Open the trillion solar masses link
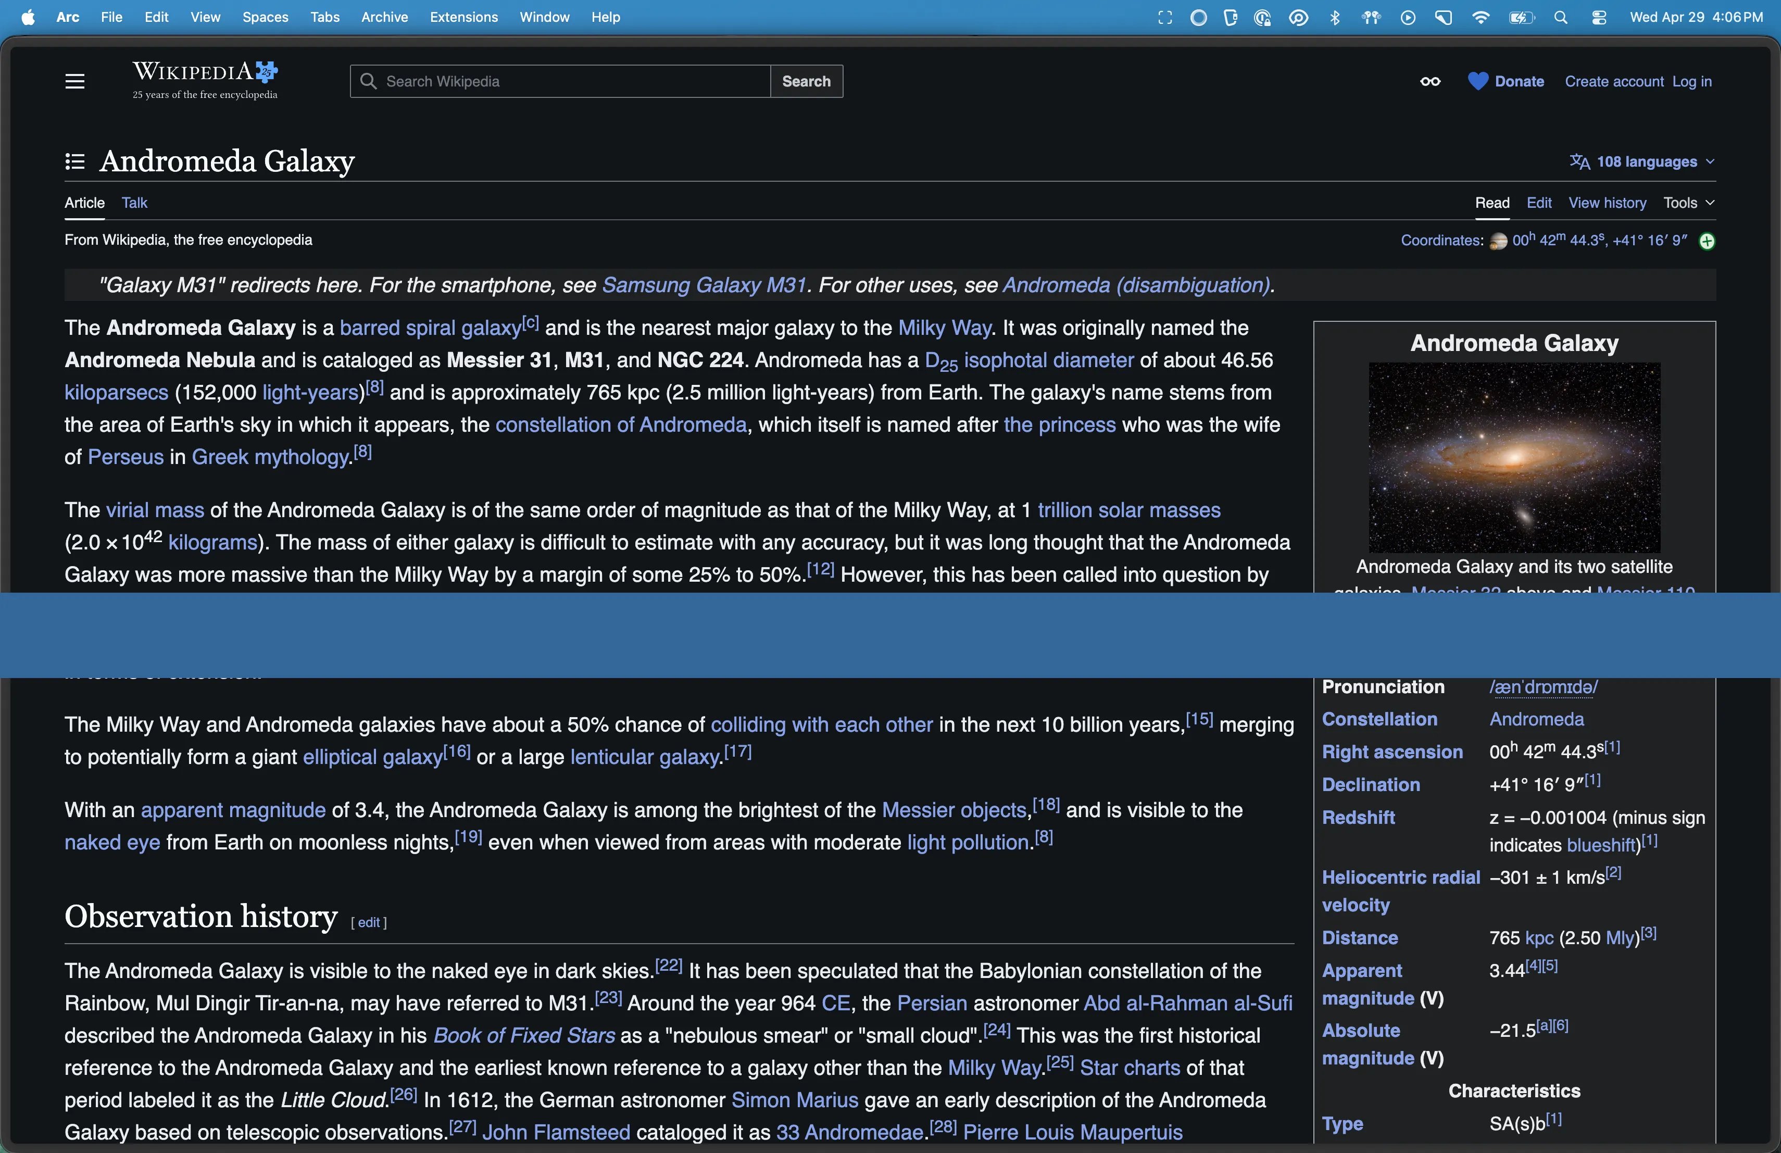This screenshot has width=1781, height=1153. [1128, 510]
